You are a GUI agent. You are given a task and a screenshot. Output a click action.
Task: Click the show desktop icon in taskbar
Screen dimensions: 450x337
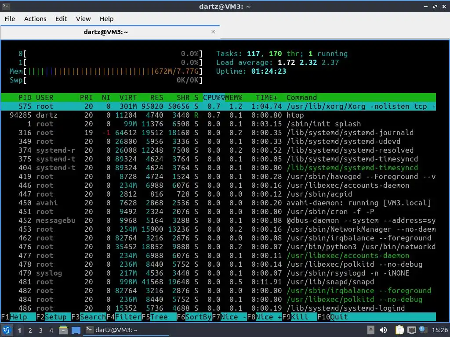tap(76, 330)
